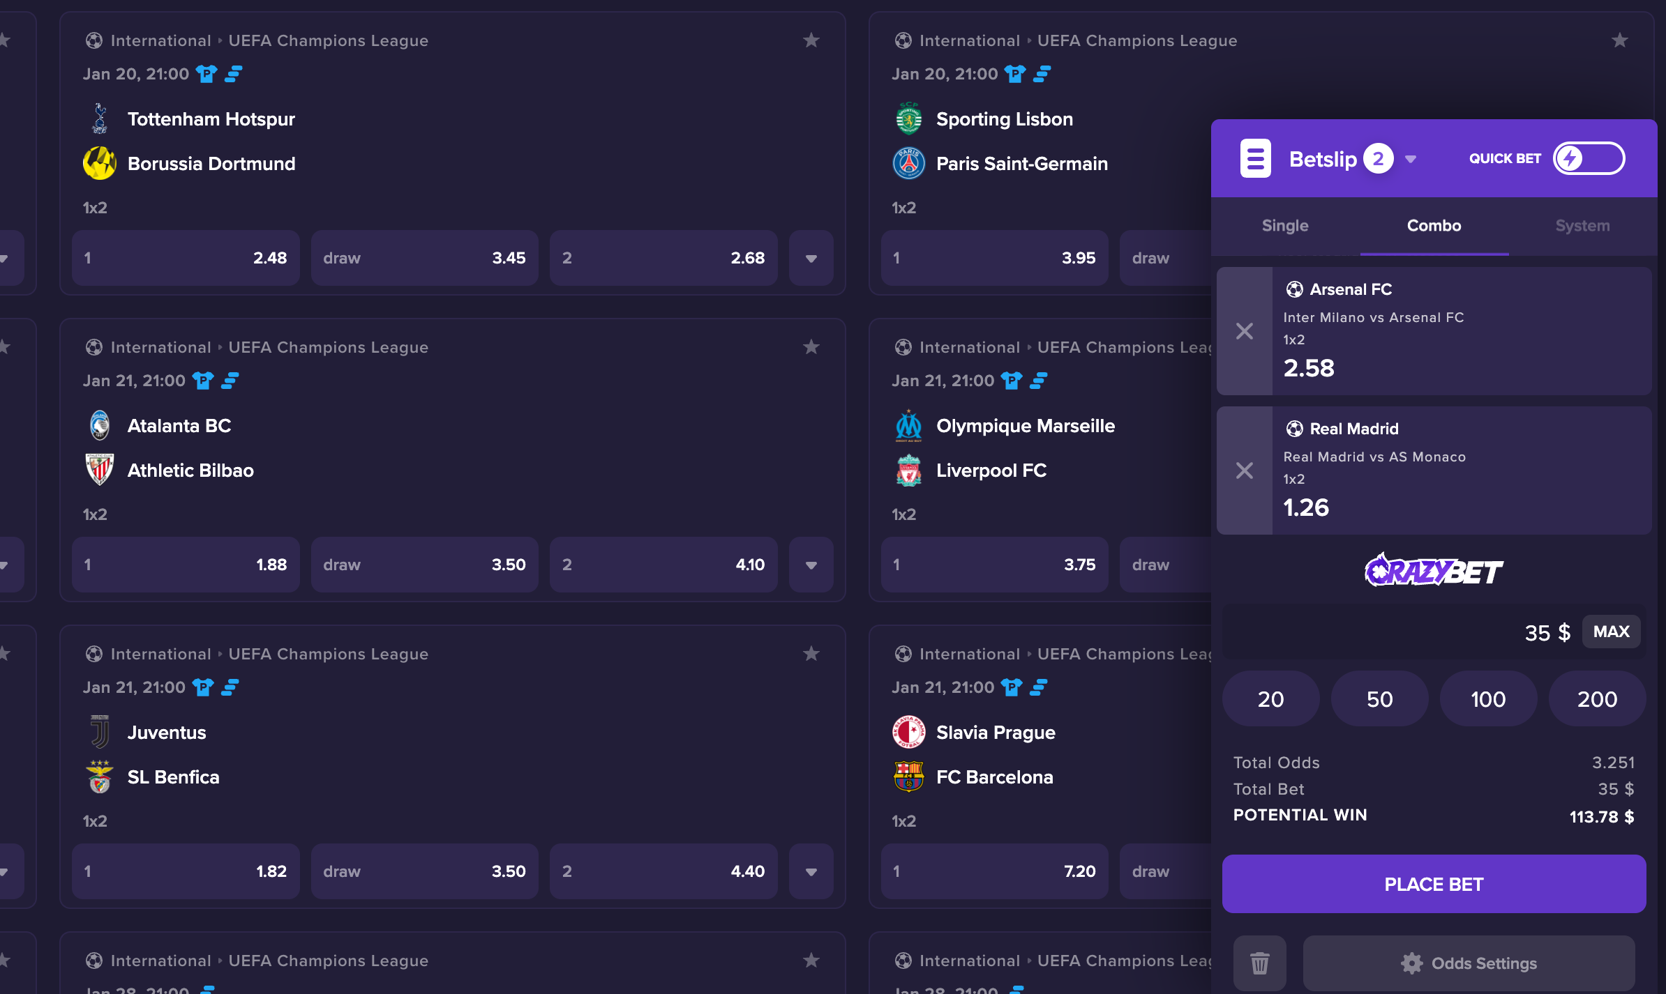Click the jersey icon on Juventus match
Image resolution: width=1666 pixels, height=994 pixels.
(x=203, y=687)
